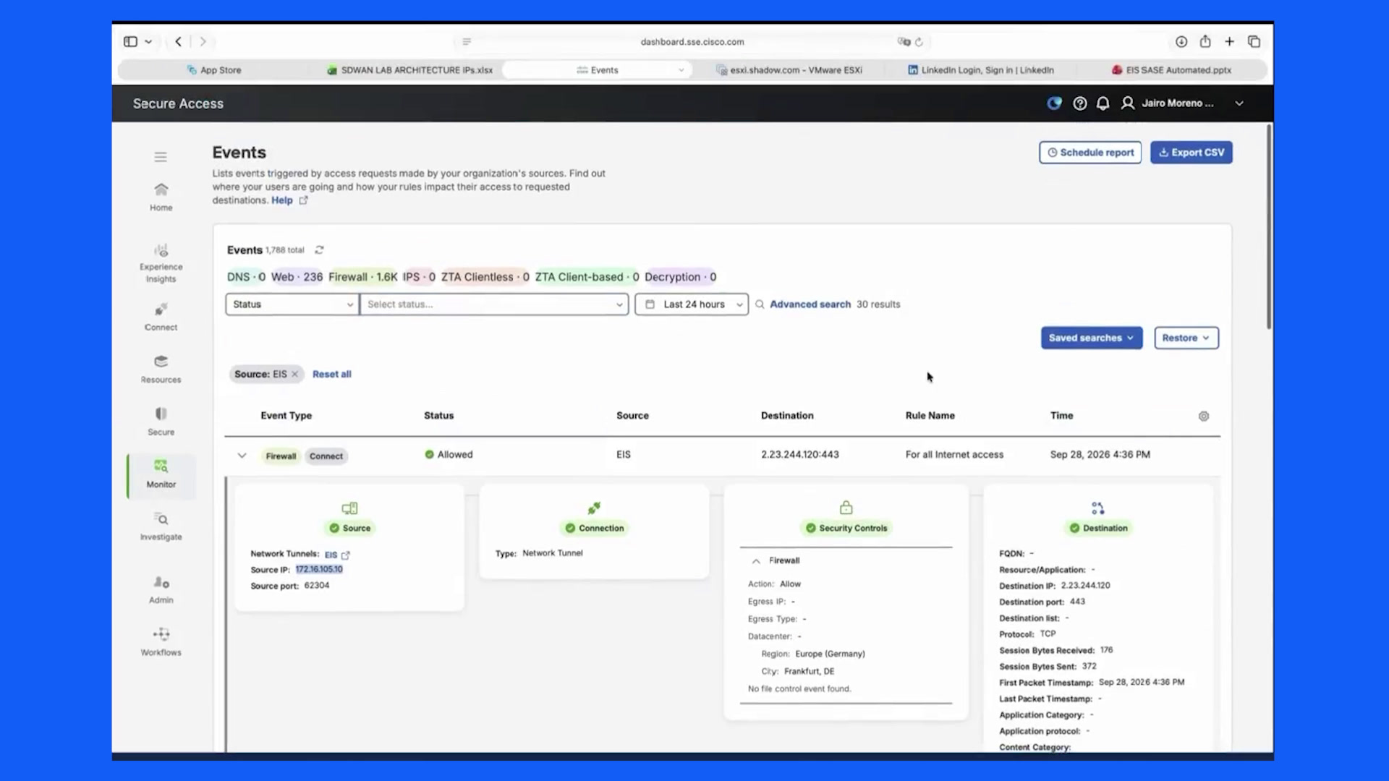Screen dimensions: 1389x781
Task: Open Advanced search link
Action: click(810, 304)
